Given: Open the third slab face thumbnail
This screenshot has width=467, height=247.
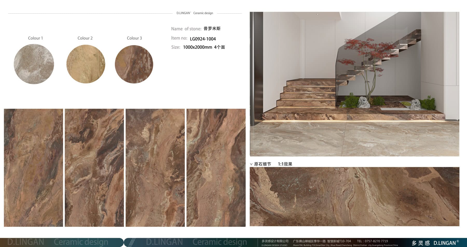Looking at the screenshot, I should point(155,168).
